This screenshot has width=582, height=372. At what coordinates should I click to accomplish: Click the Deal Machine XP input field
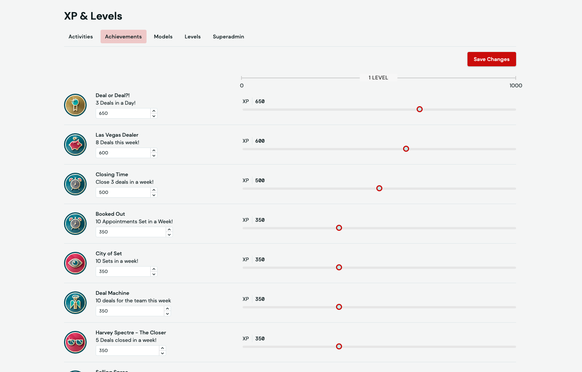click(x=130, y=311)
